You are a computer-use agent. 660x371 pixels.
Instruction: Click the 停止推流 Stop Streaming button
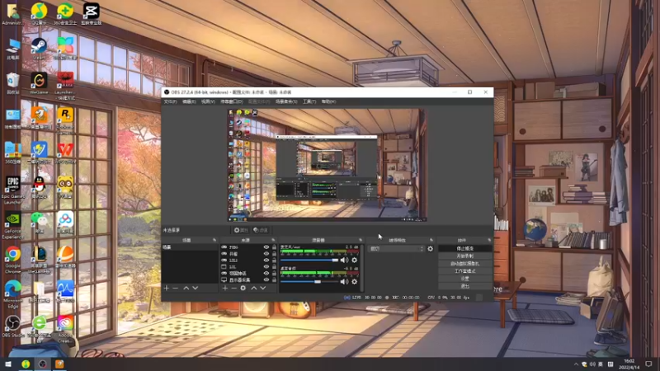tap(464, 249)
